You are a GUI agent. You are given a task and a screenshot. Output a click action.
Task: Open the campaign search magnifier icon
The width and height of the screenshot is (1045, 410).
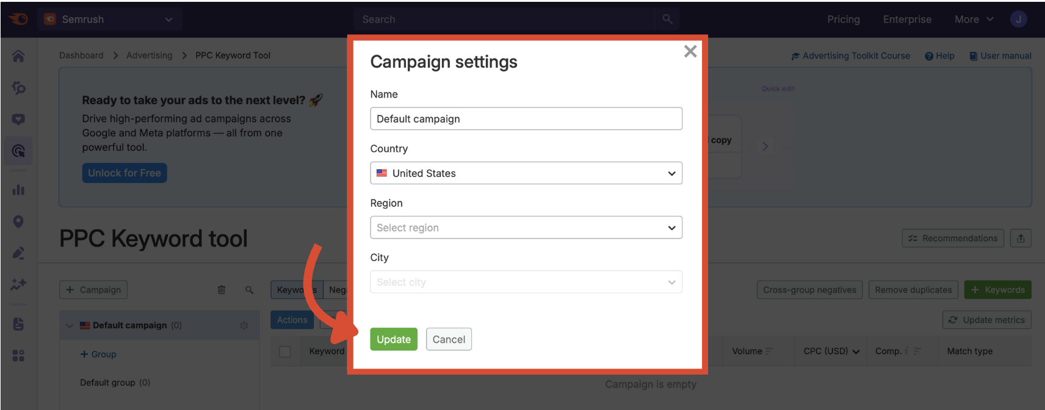249,289
